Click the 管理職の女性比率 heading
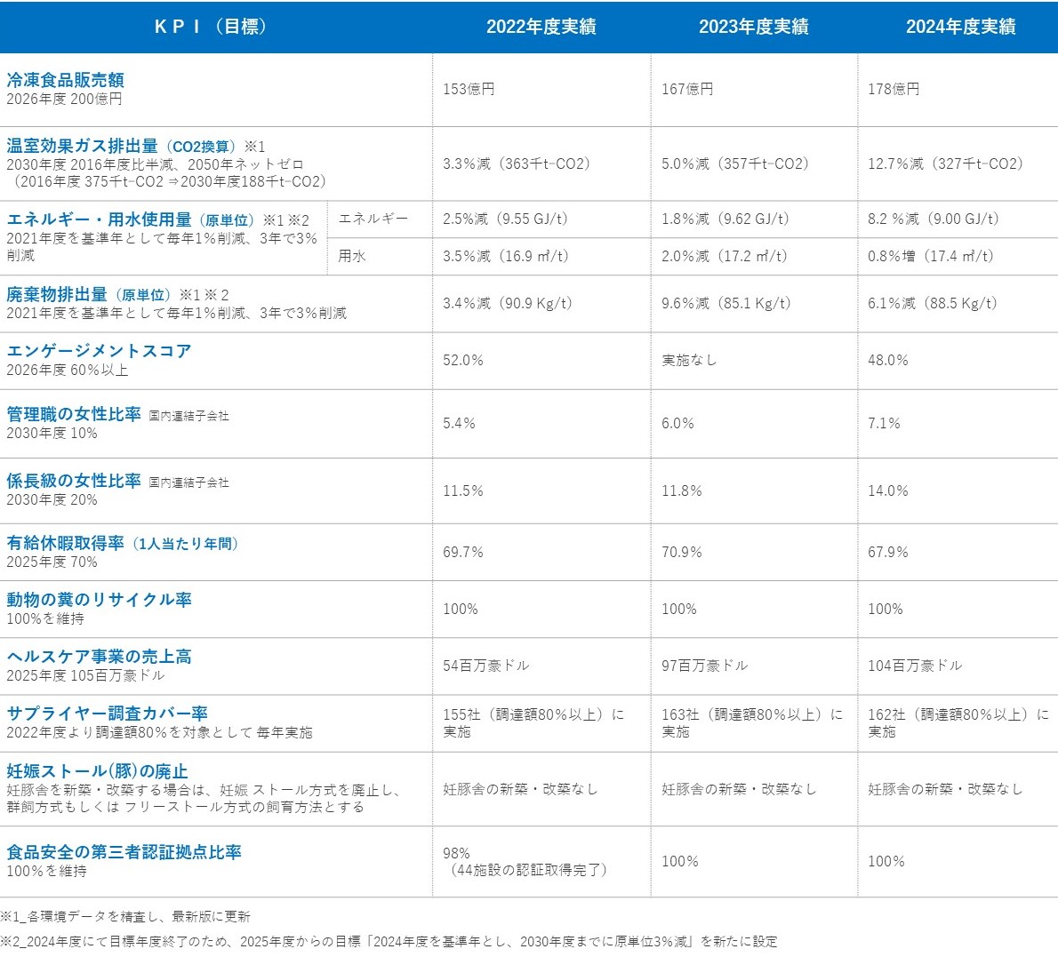Screen dimensions: 1058x957 [x=74, y=414]
